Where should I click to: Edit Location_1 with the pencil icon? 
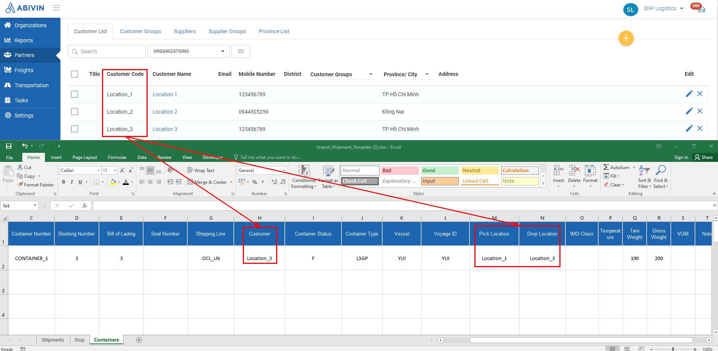(x=689, y=94)
